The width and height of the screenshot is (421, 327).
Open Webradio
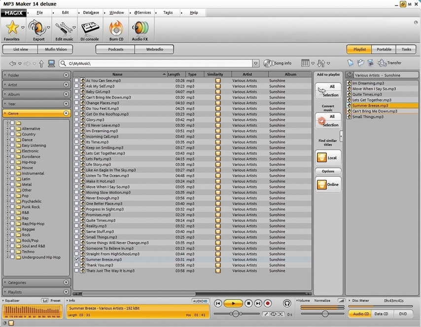pos(154,49)
